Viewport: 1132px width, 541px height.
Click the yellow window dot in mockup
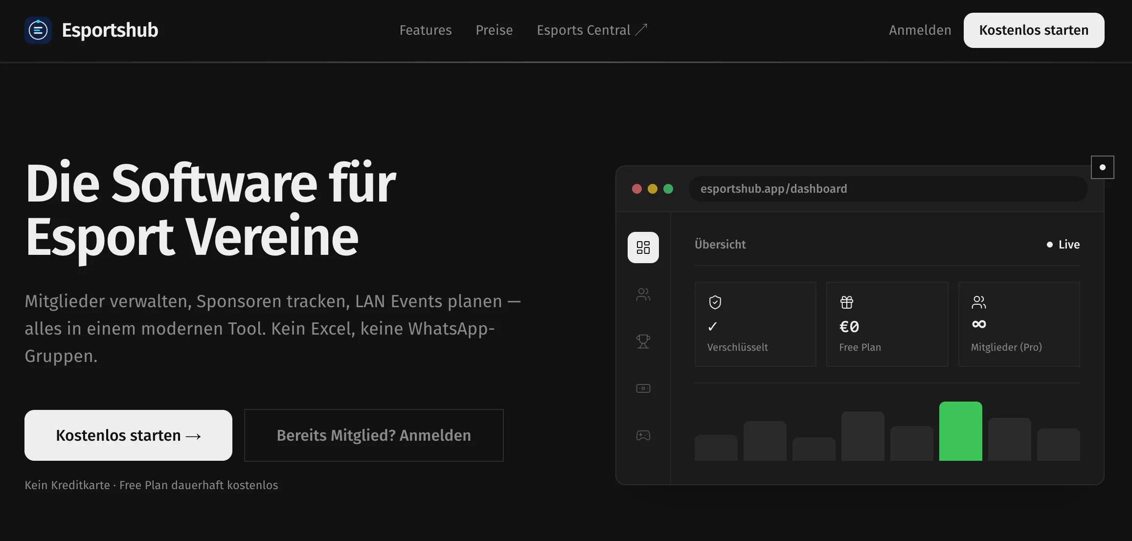click(x=653, y=189)
